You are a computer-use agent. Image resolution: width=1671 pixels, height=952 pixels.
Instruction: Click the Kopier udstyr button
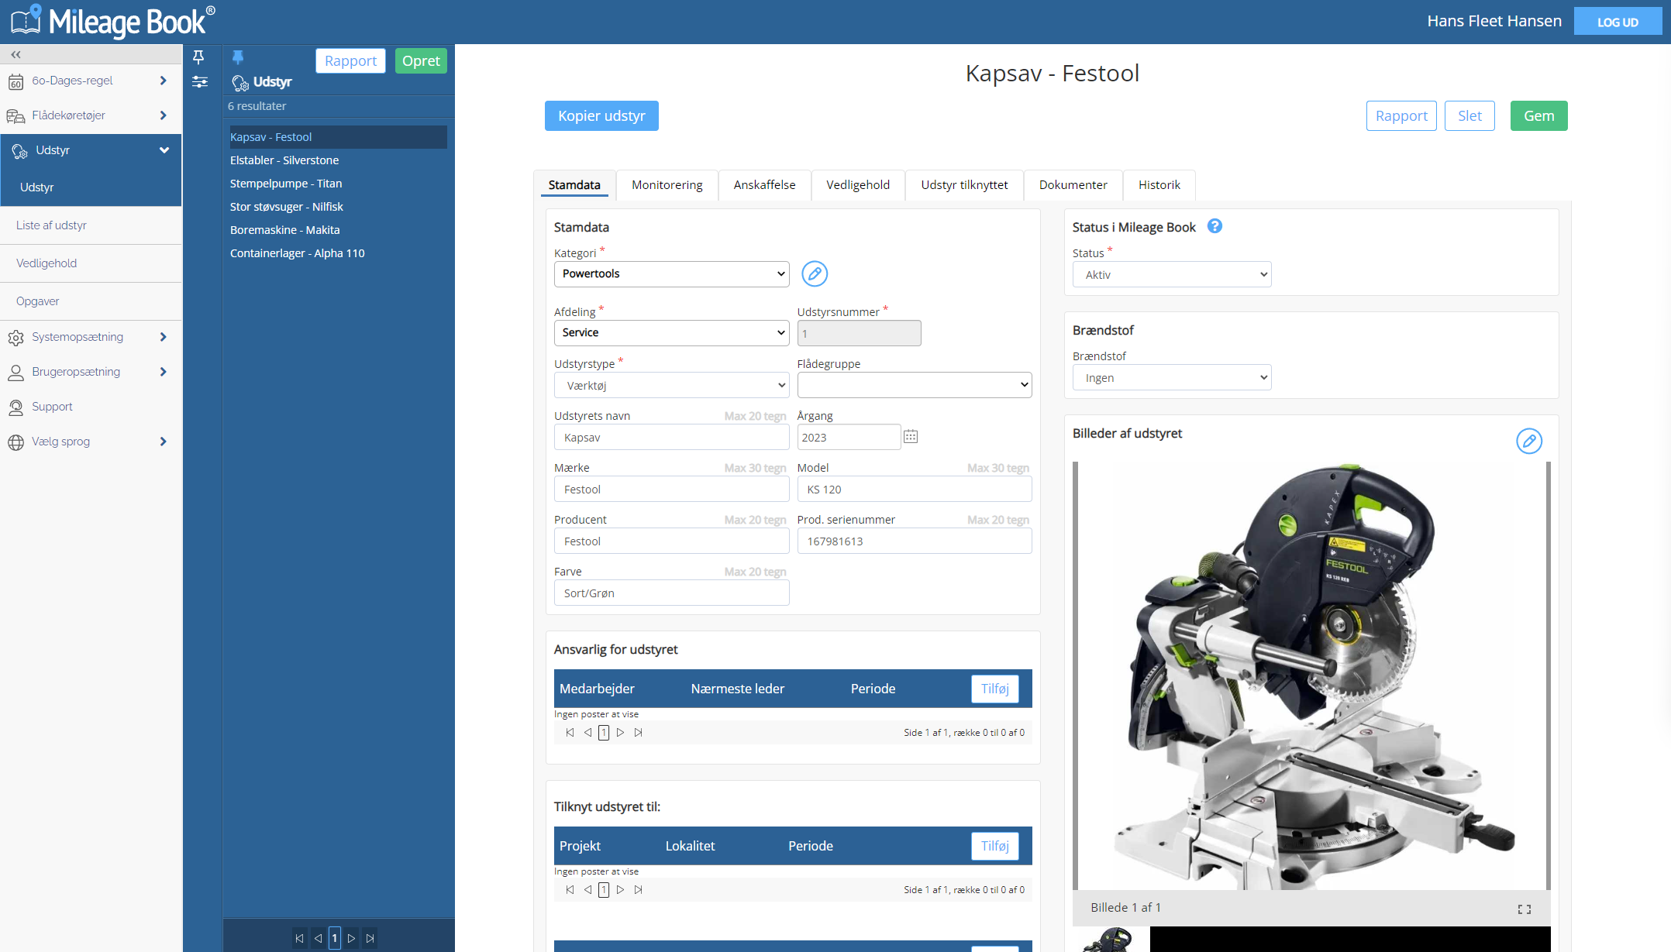click(601, 115)
